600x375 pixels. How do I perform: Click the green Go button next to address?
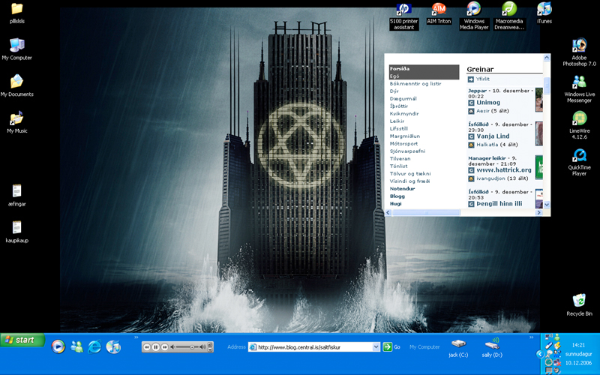coord(391,346)
